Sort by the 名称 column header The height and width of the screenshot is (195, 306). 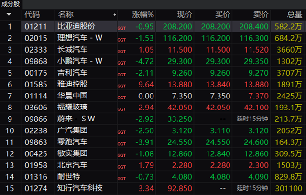pos(66,15)
